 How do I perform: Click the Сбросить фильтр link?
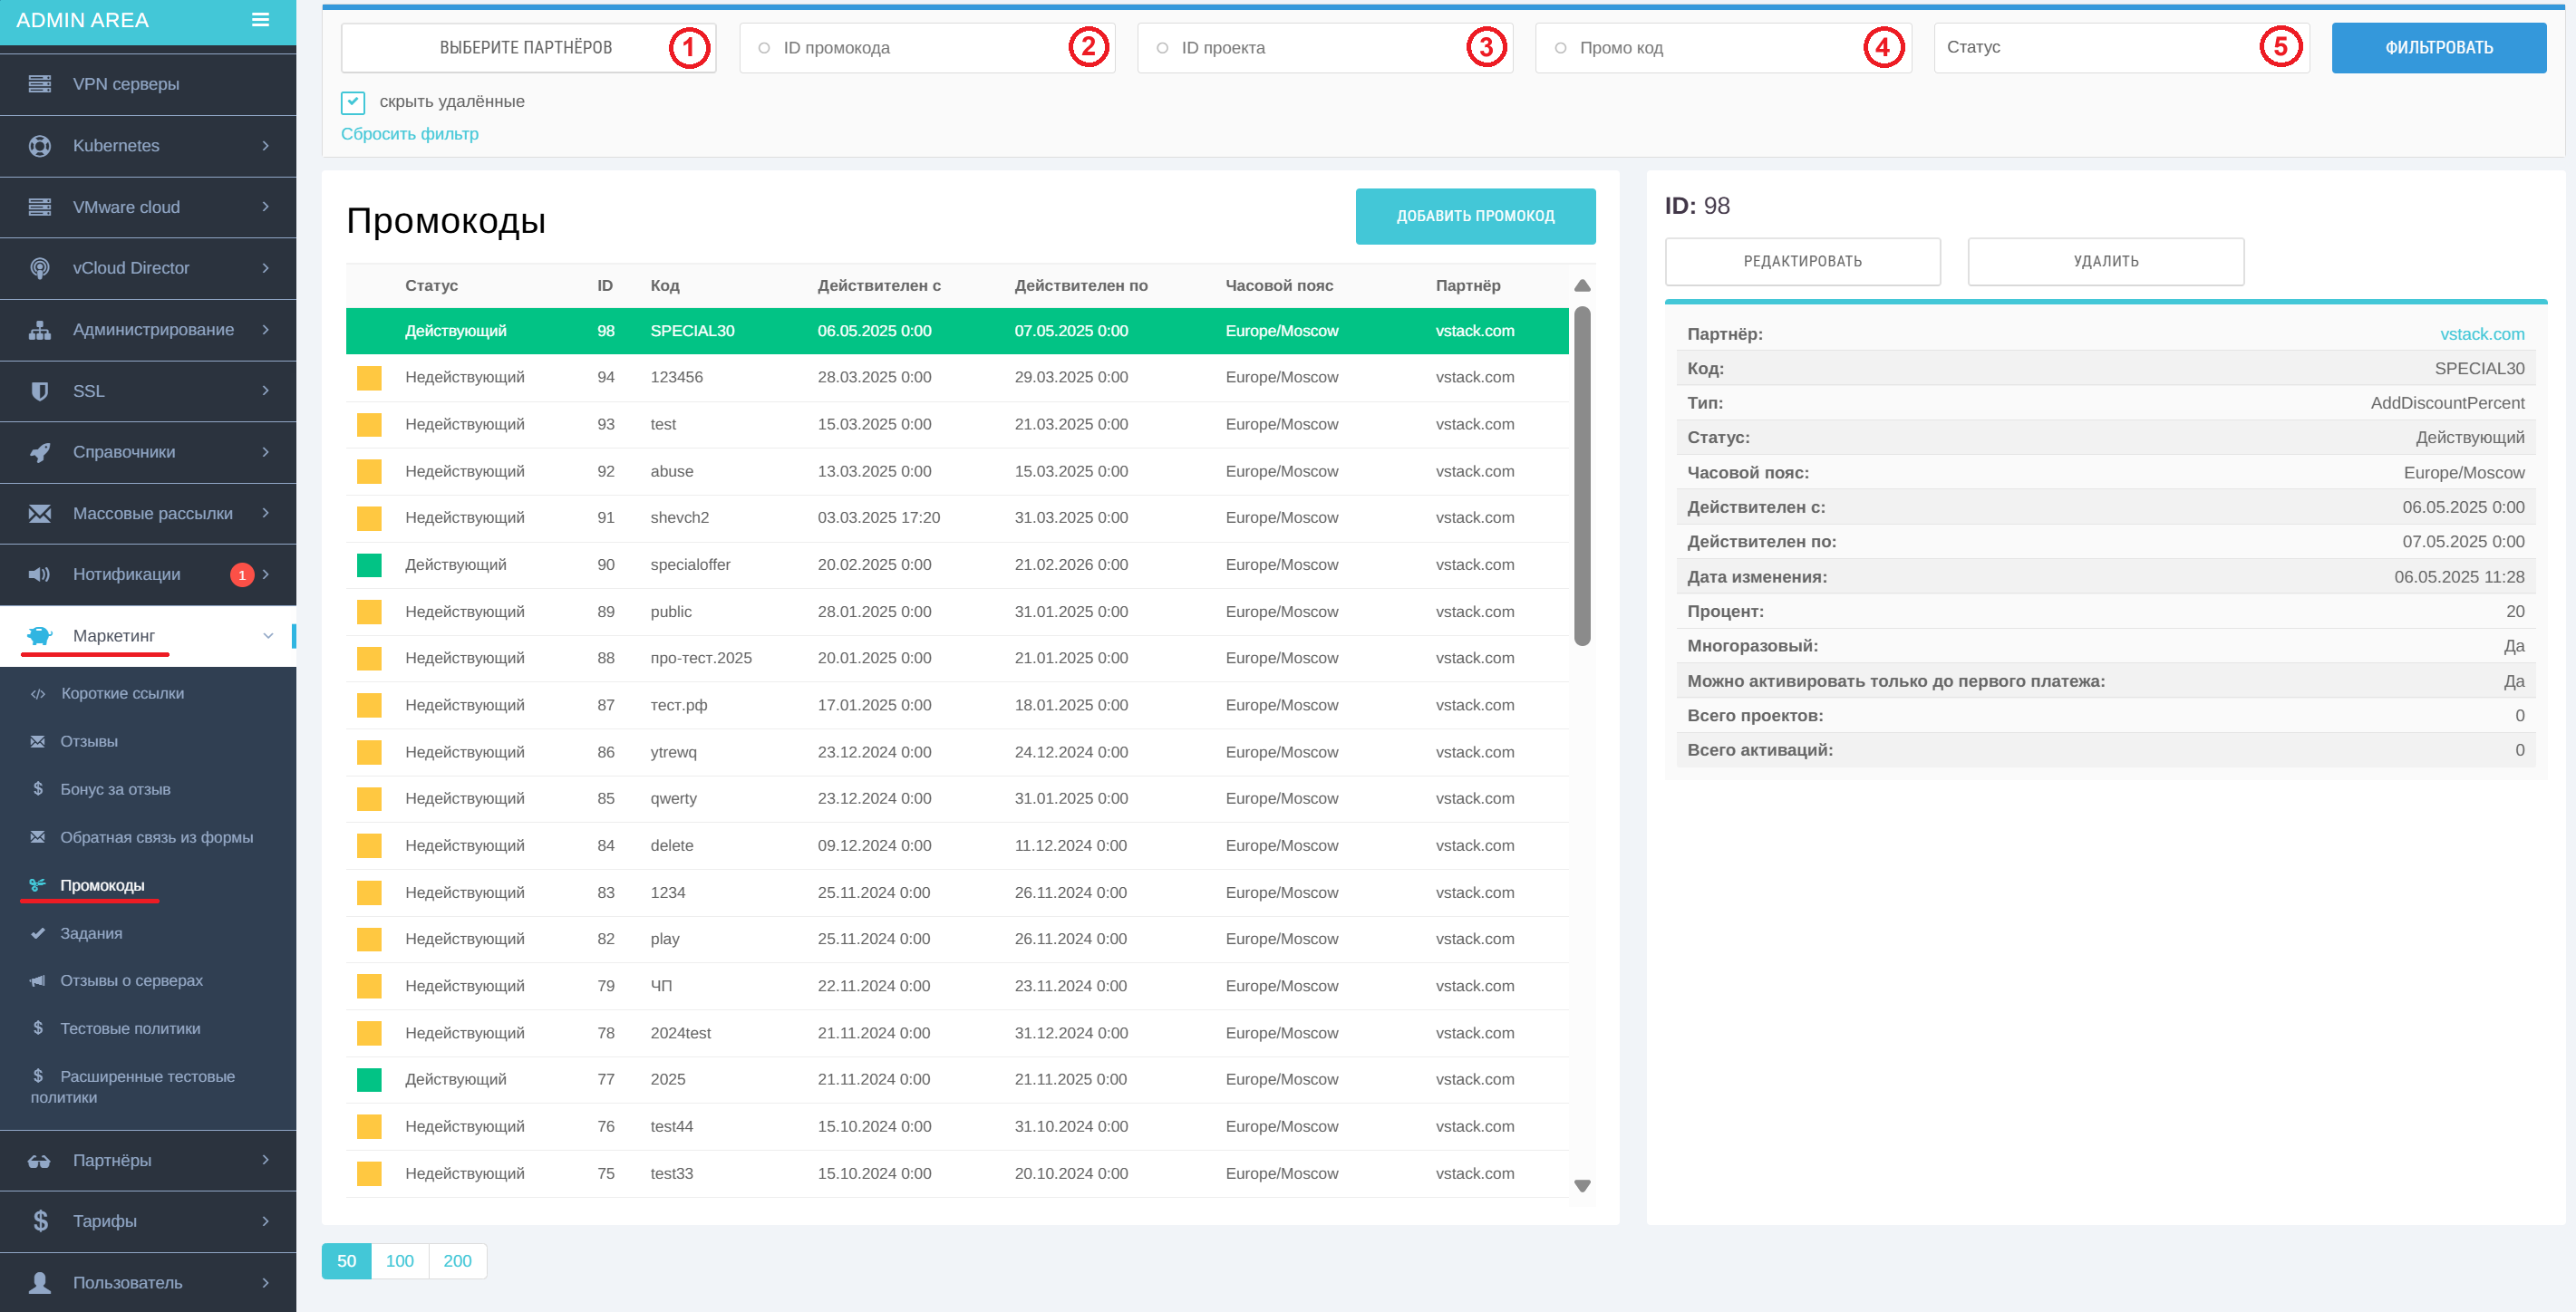pyautogui.click(x=410, y=134)
